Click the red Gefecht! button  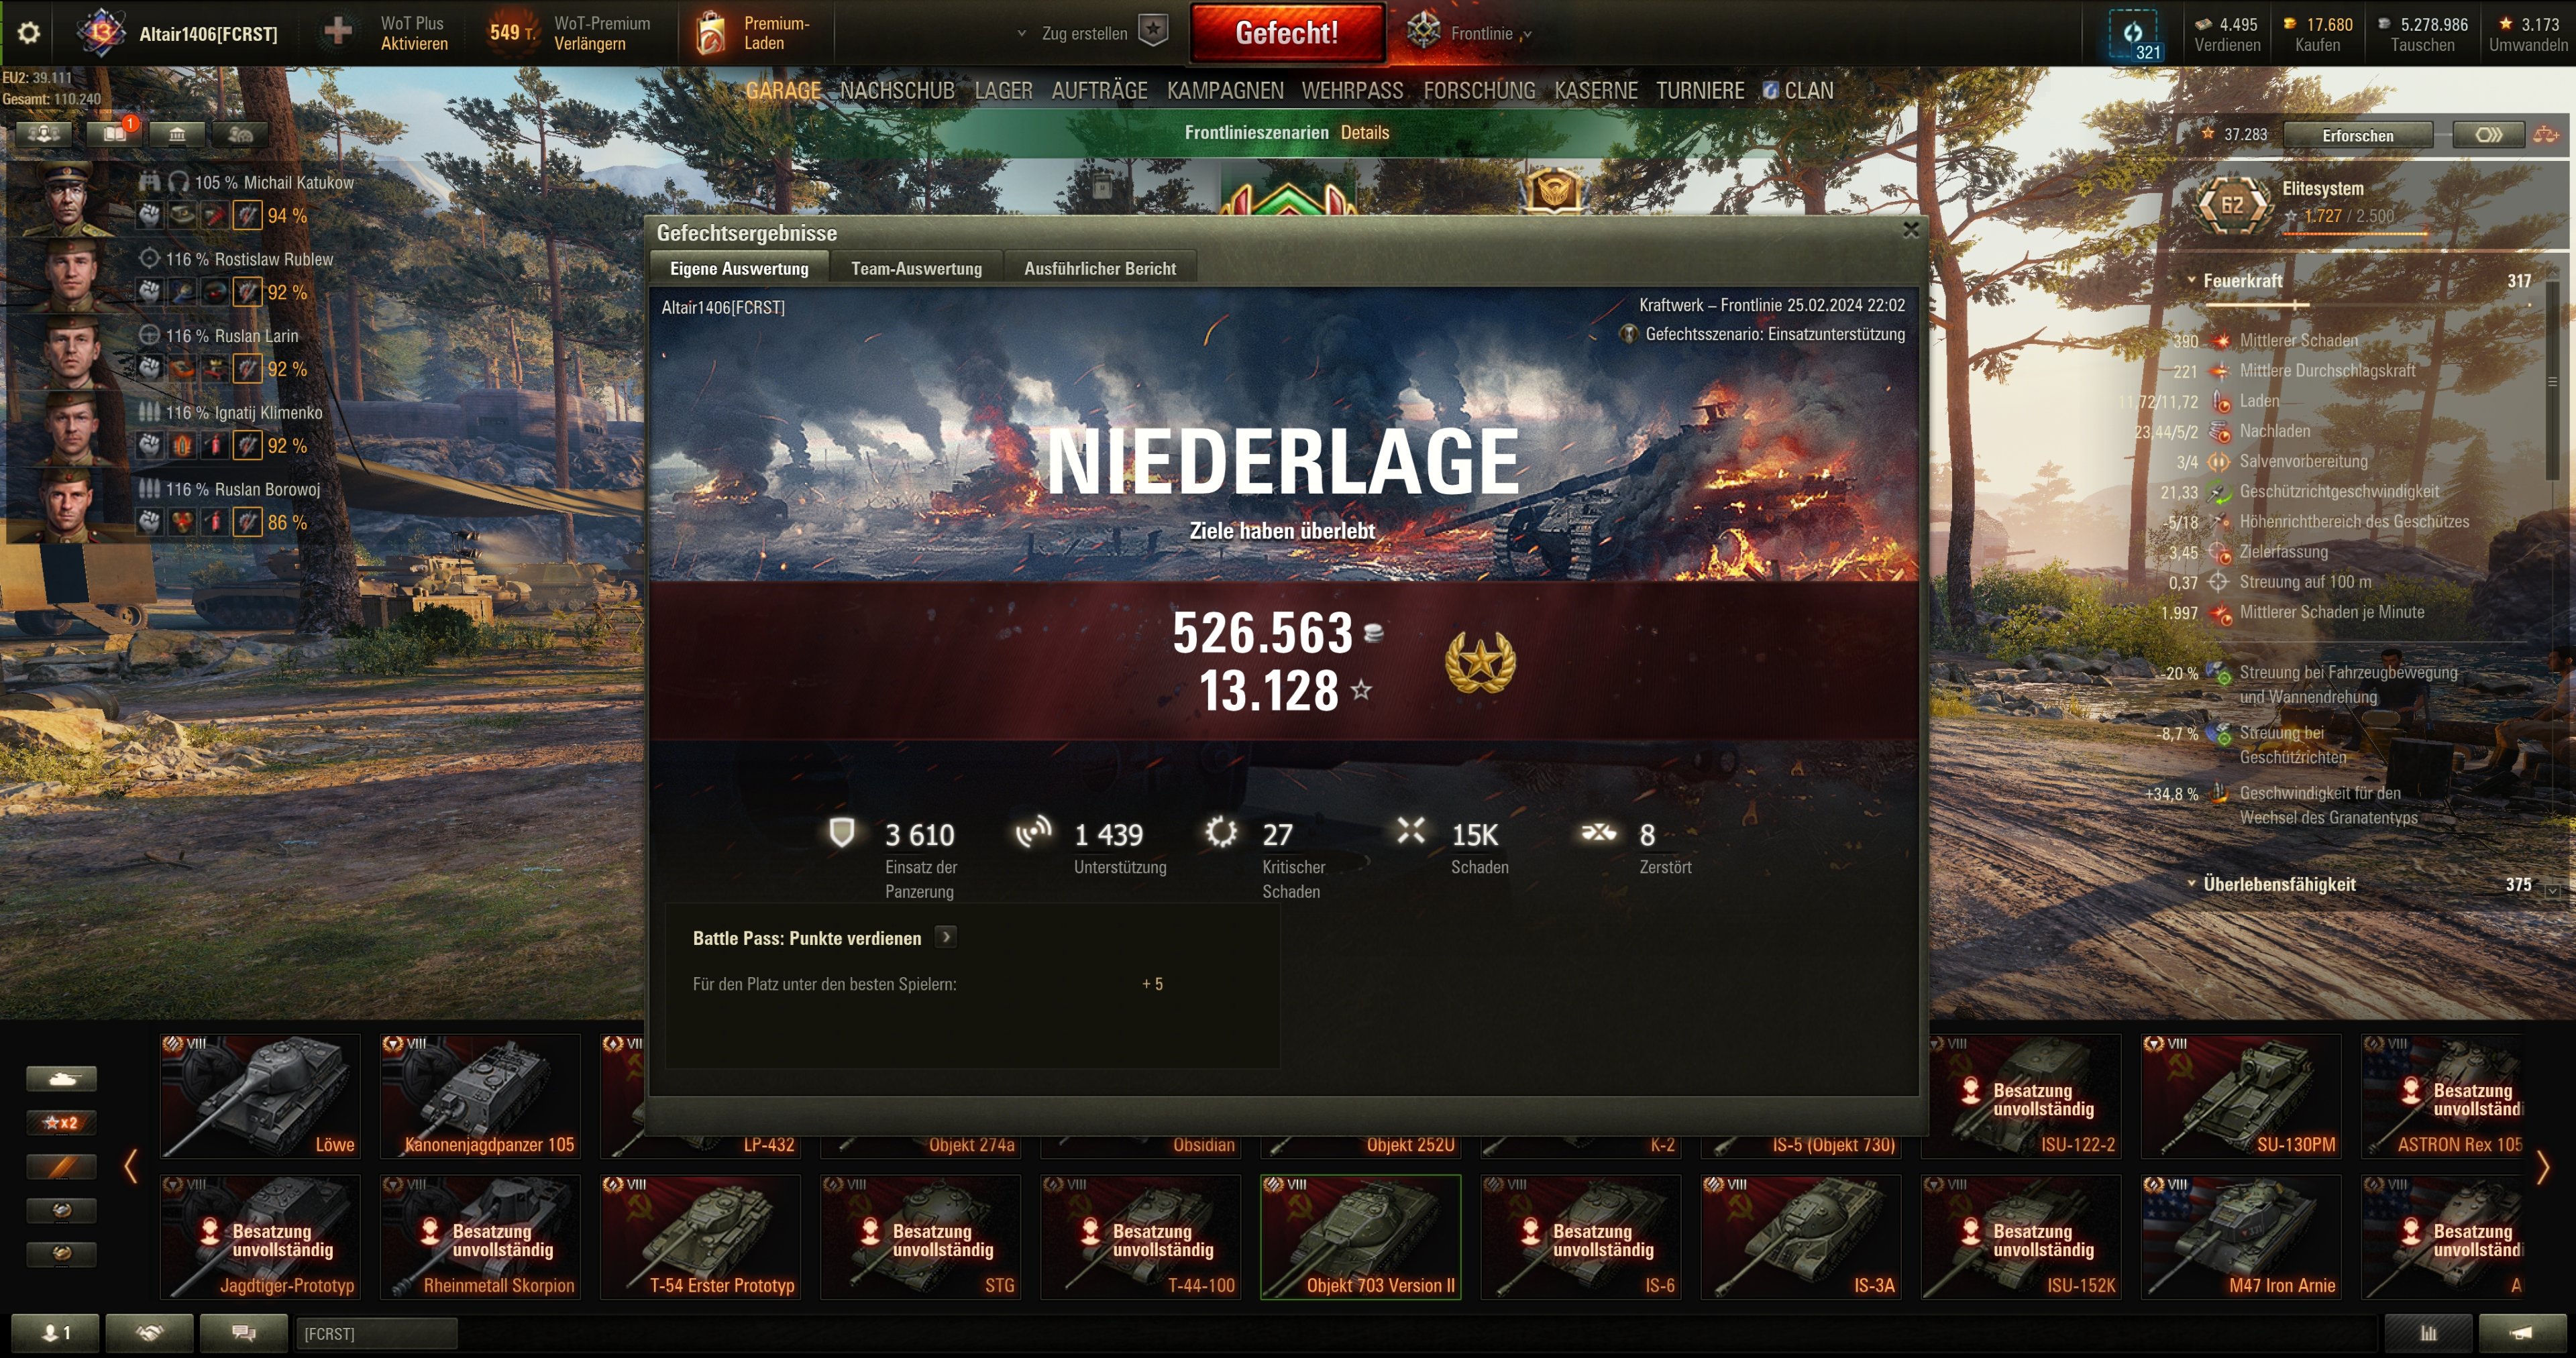point(1287,33)
